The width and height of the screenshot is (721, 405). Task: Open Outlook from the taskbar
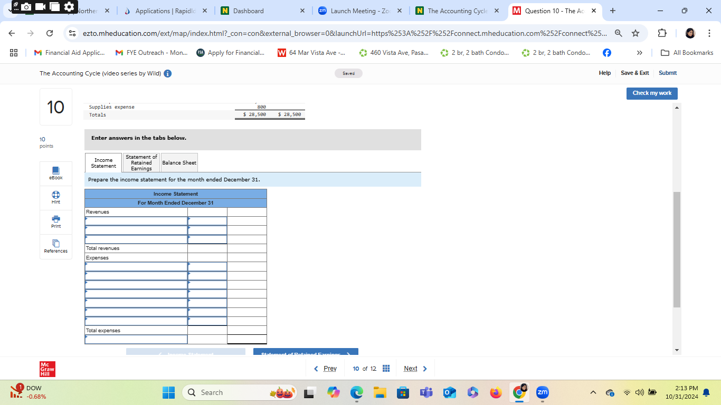[x=449, y=392]
